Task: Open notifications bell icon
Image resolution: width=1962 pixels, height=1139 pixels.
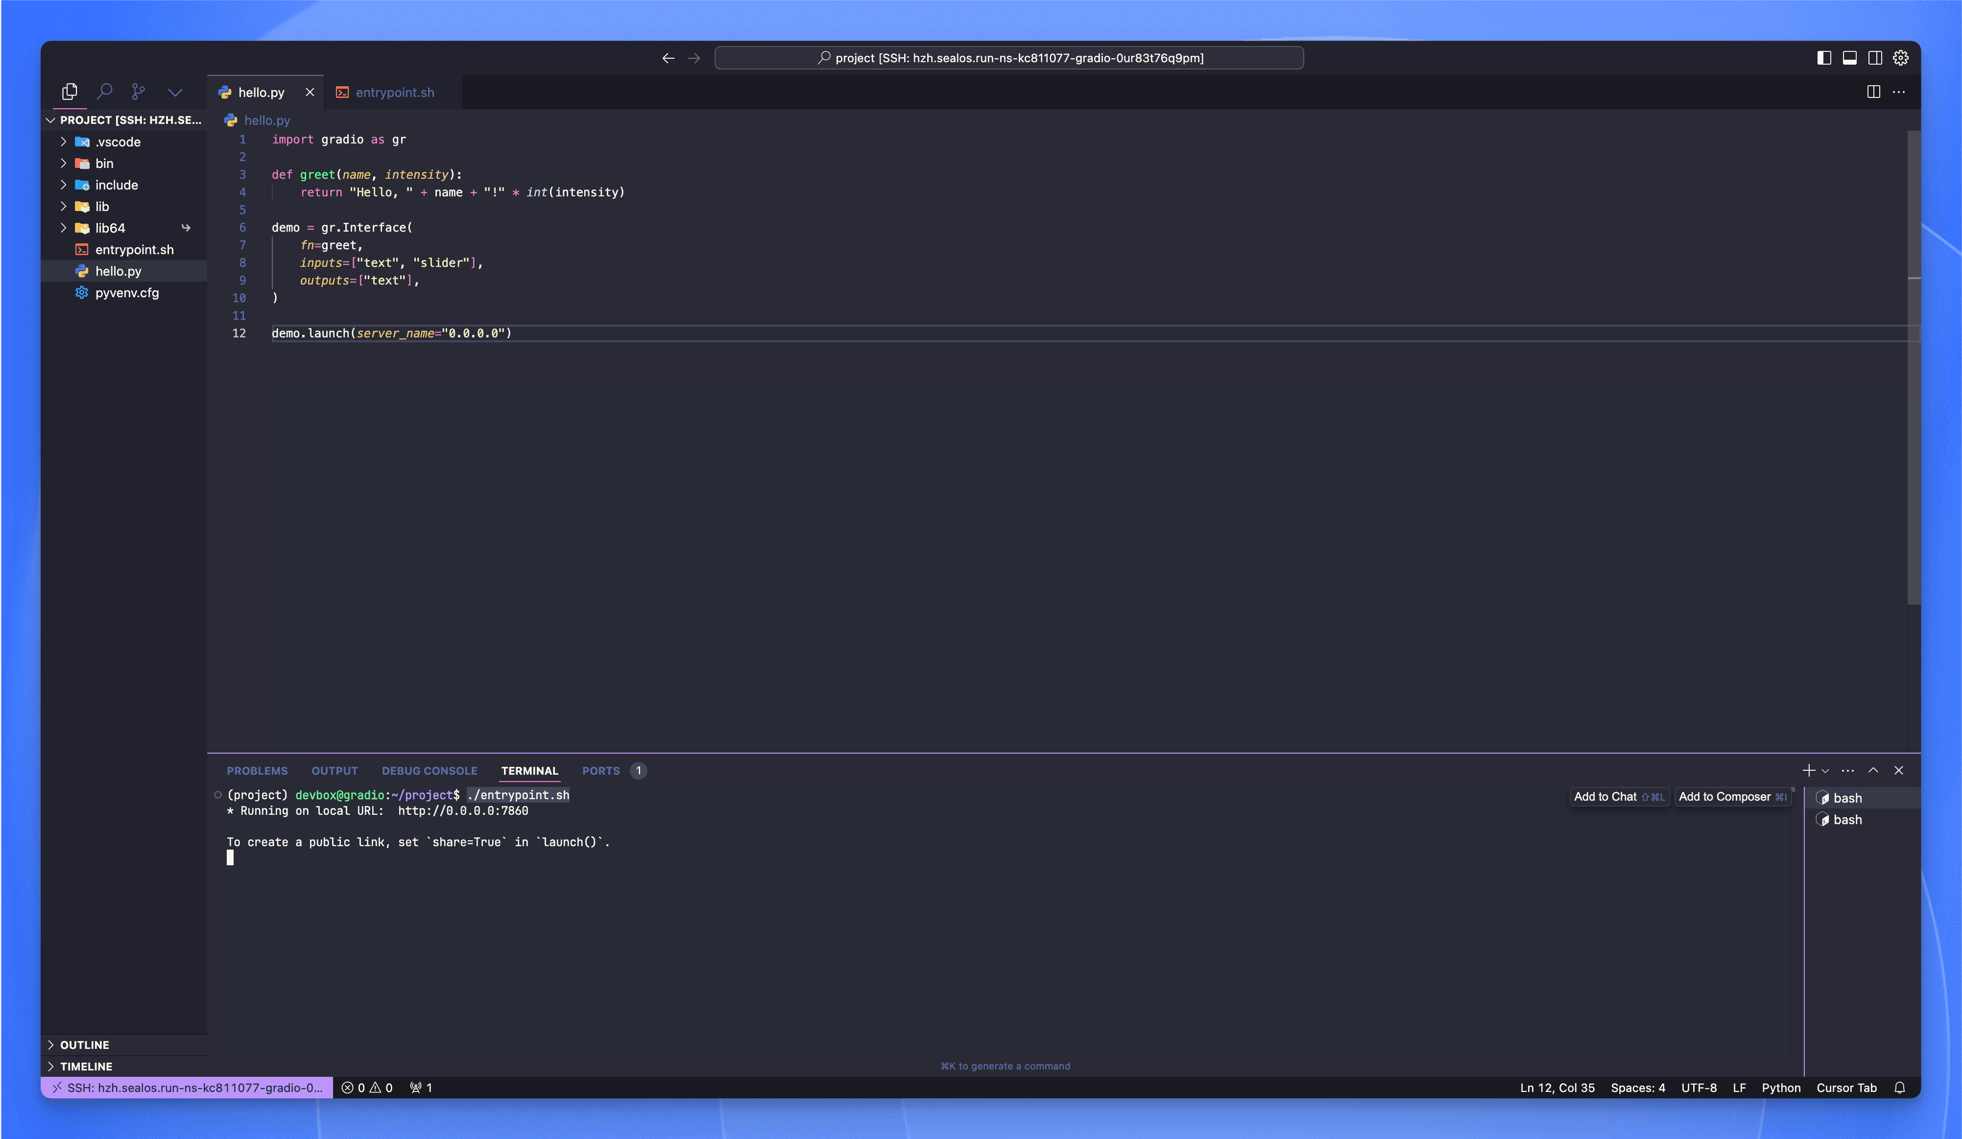Action: tap(1900, 1088)
